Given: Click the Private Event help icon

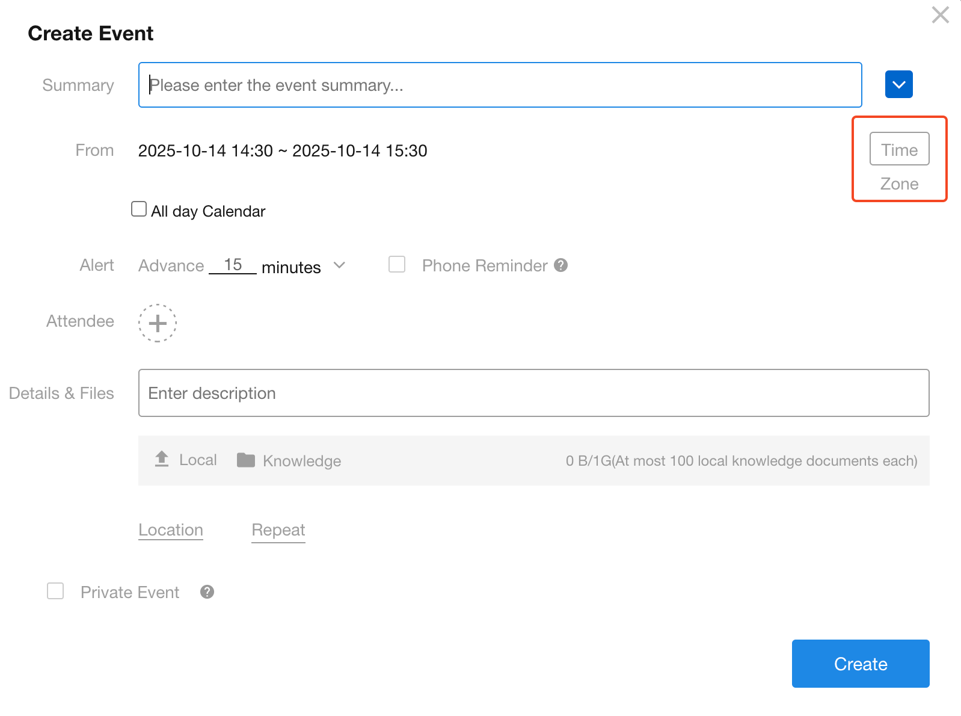Looking at the screenshot, I should [x=207, y=592].
